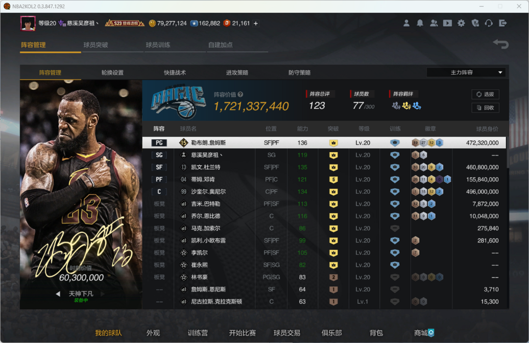The image size is (529, 343).
Task: Click 开始比赛 in bottom navigation
Action: coord(242,333)
